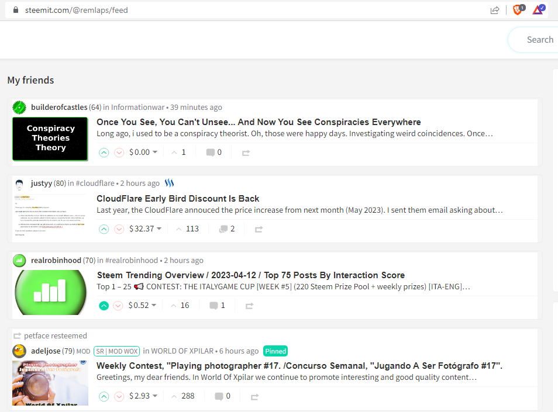558x412 pixels.
Task: Open adeljose avatar
Action: pyautogui.click(x=19, y=351)
